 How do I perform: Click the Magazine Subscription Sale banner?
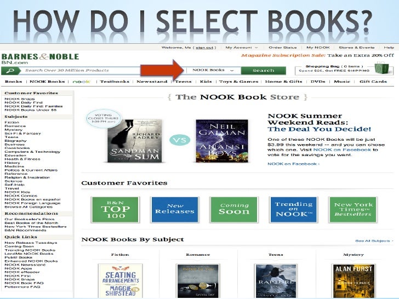317,55
